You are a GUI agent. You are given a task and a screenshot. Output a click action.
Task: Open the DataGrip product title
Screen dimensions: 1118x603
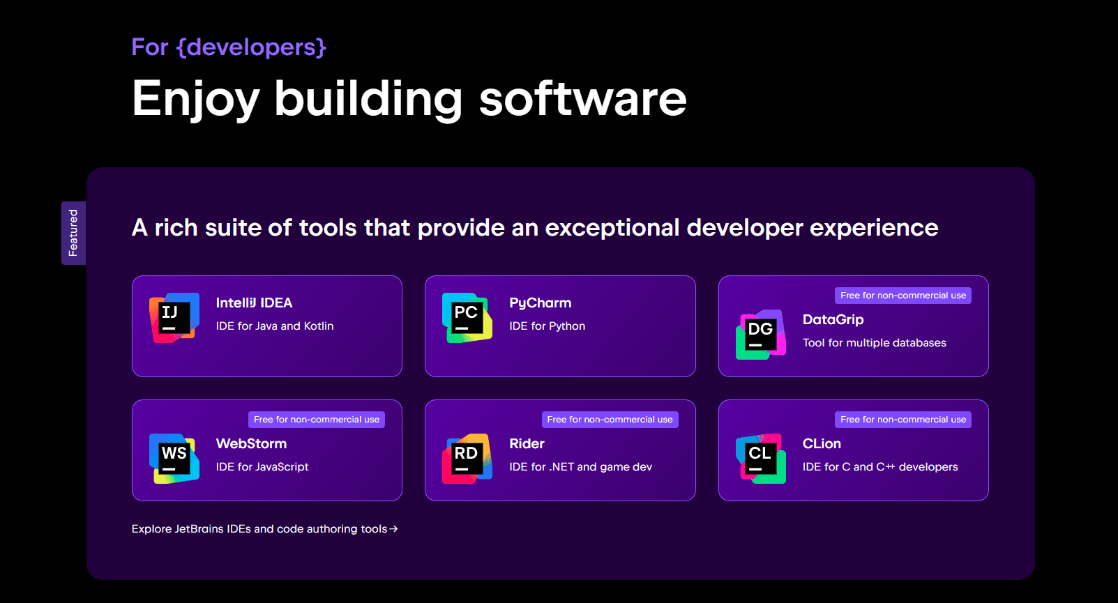pos(833,320)
